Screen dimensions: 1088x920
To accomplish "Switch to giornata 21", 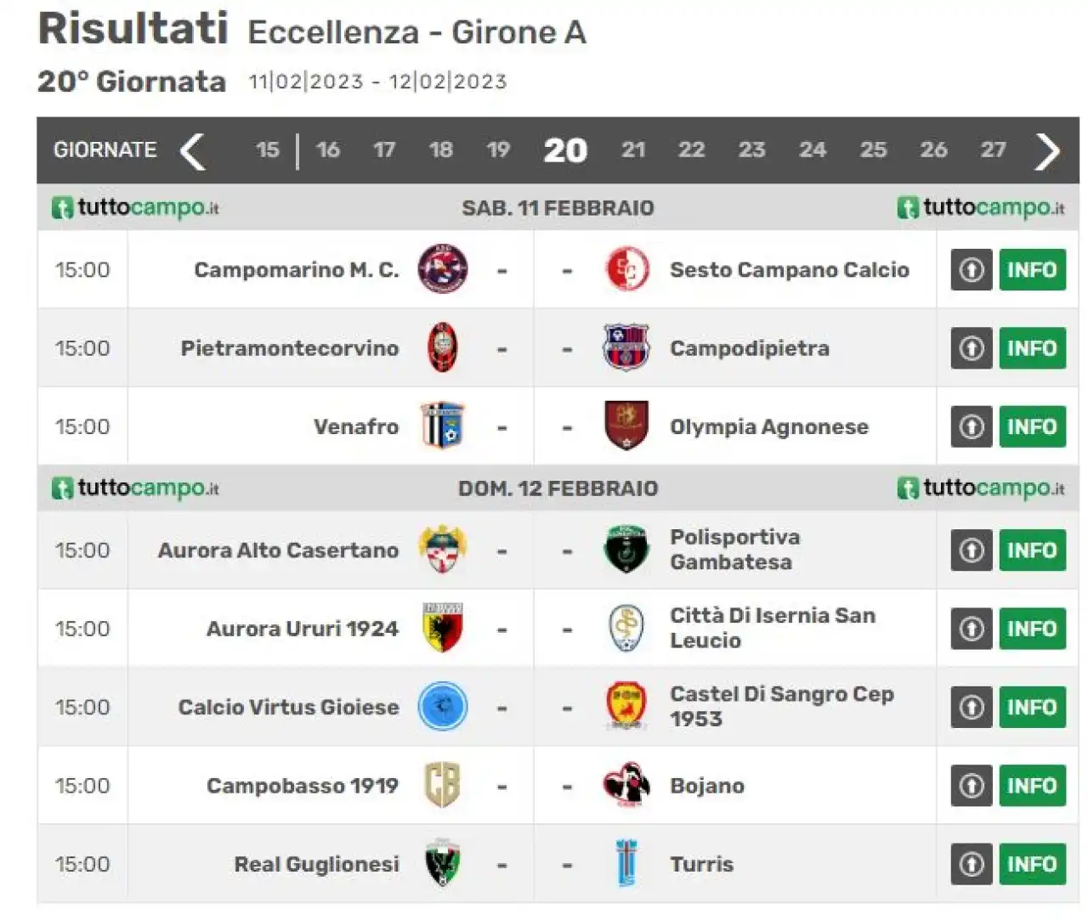I will point(633,150).
